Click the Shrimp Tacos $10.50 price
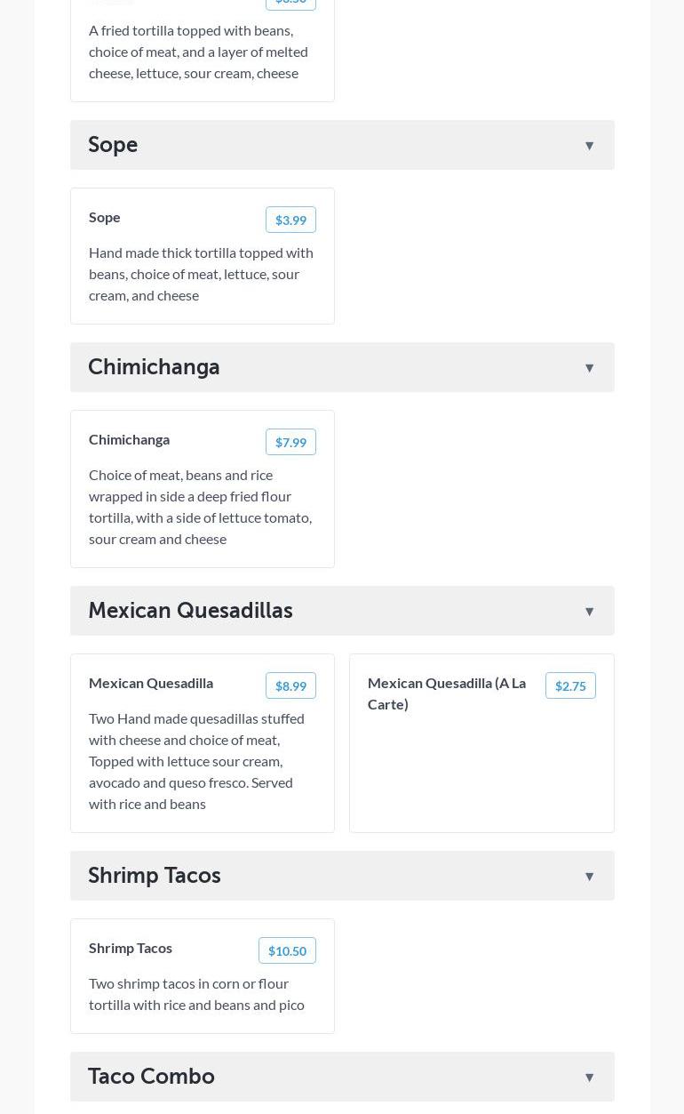This screenshot has width=684, height=1114. 287,950
